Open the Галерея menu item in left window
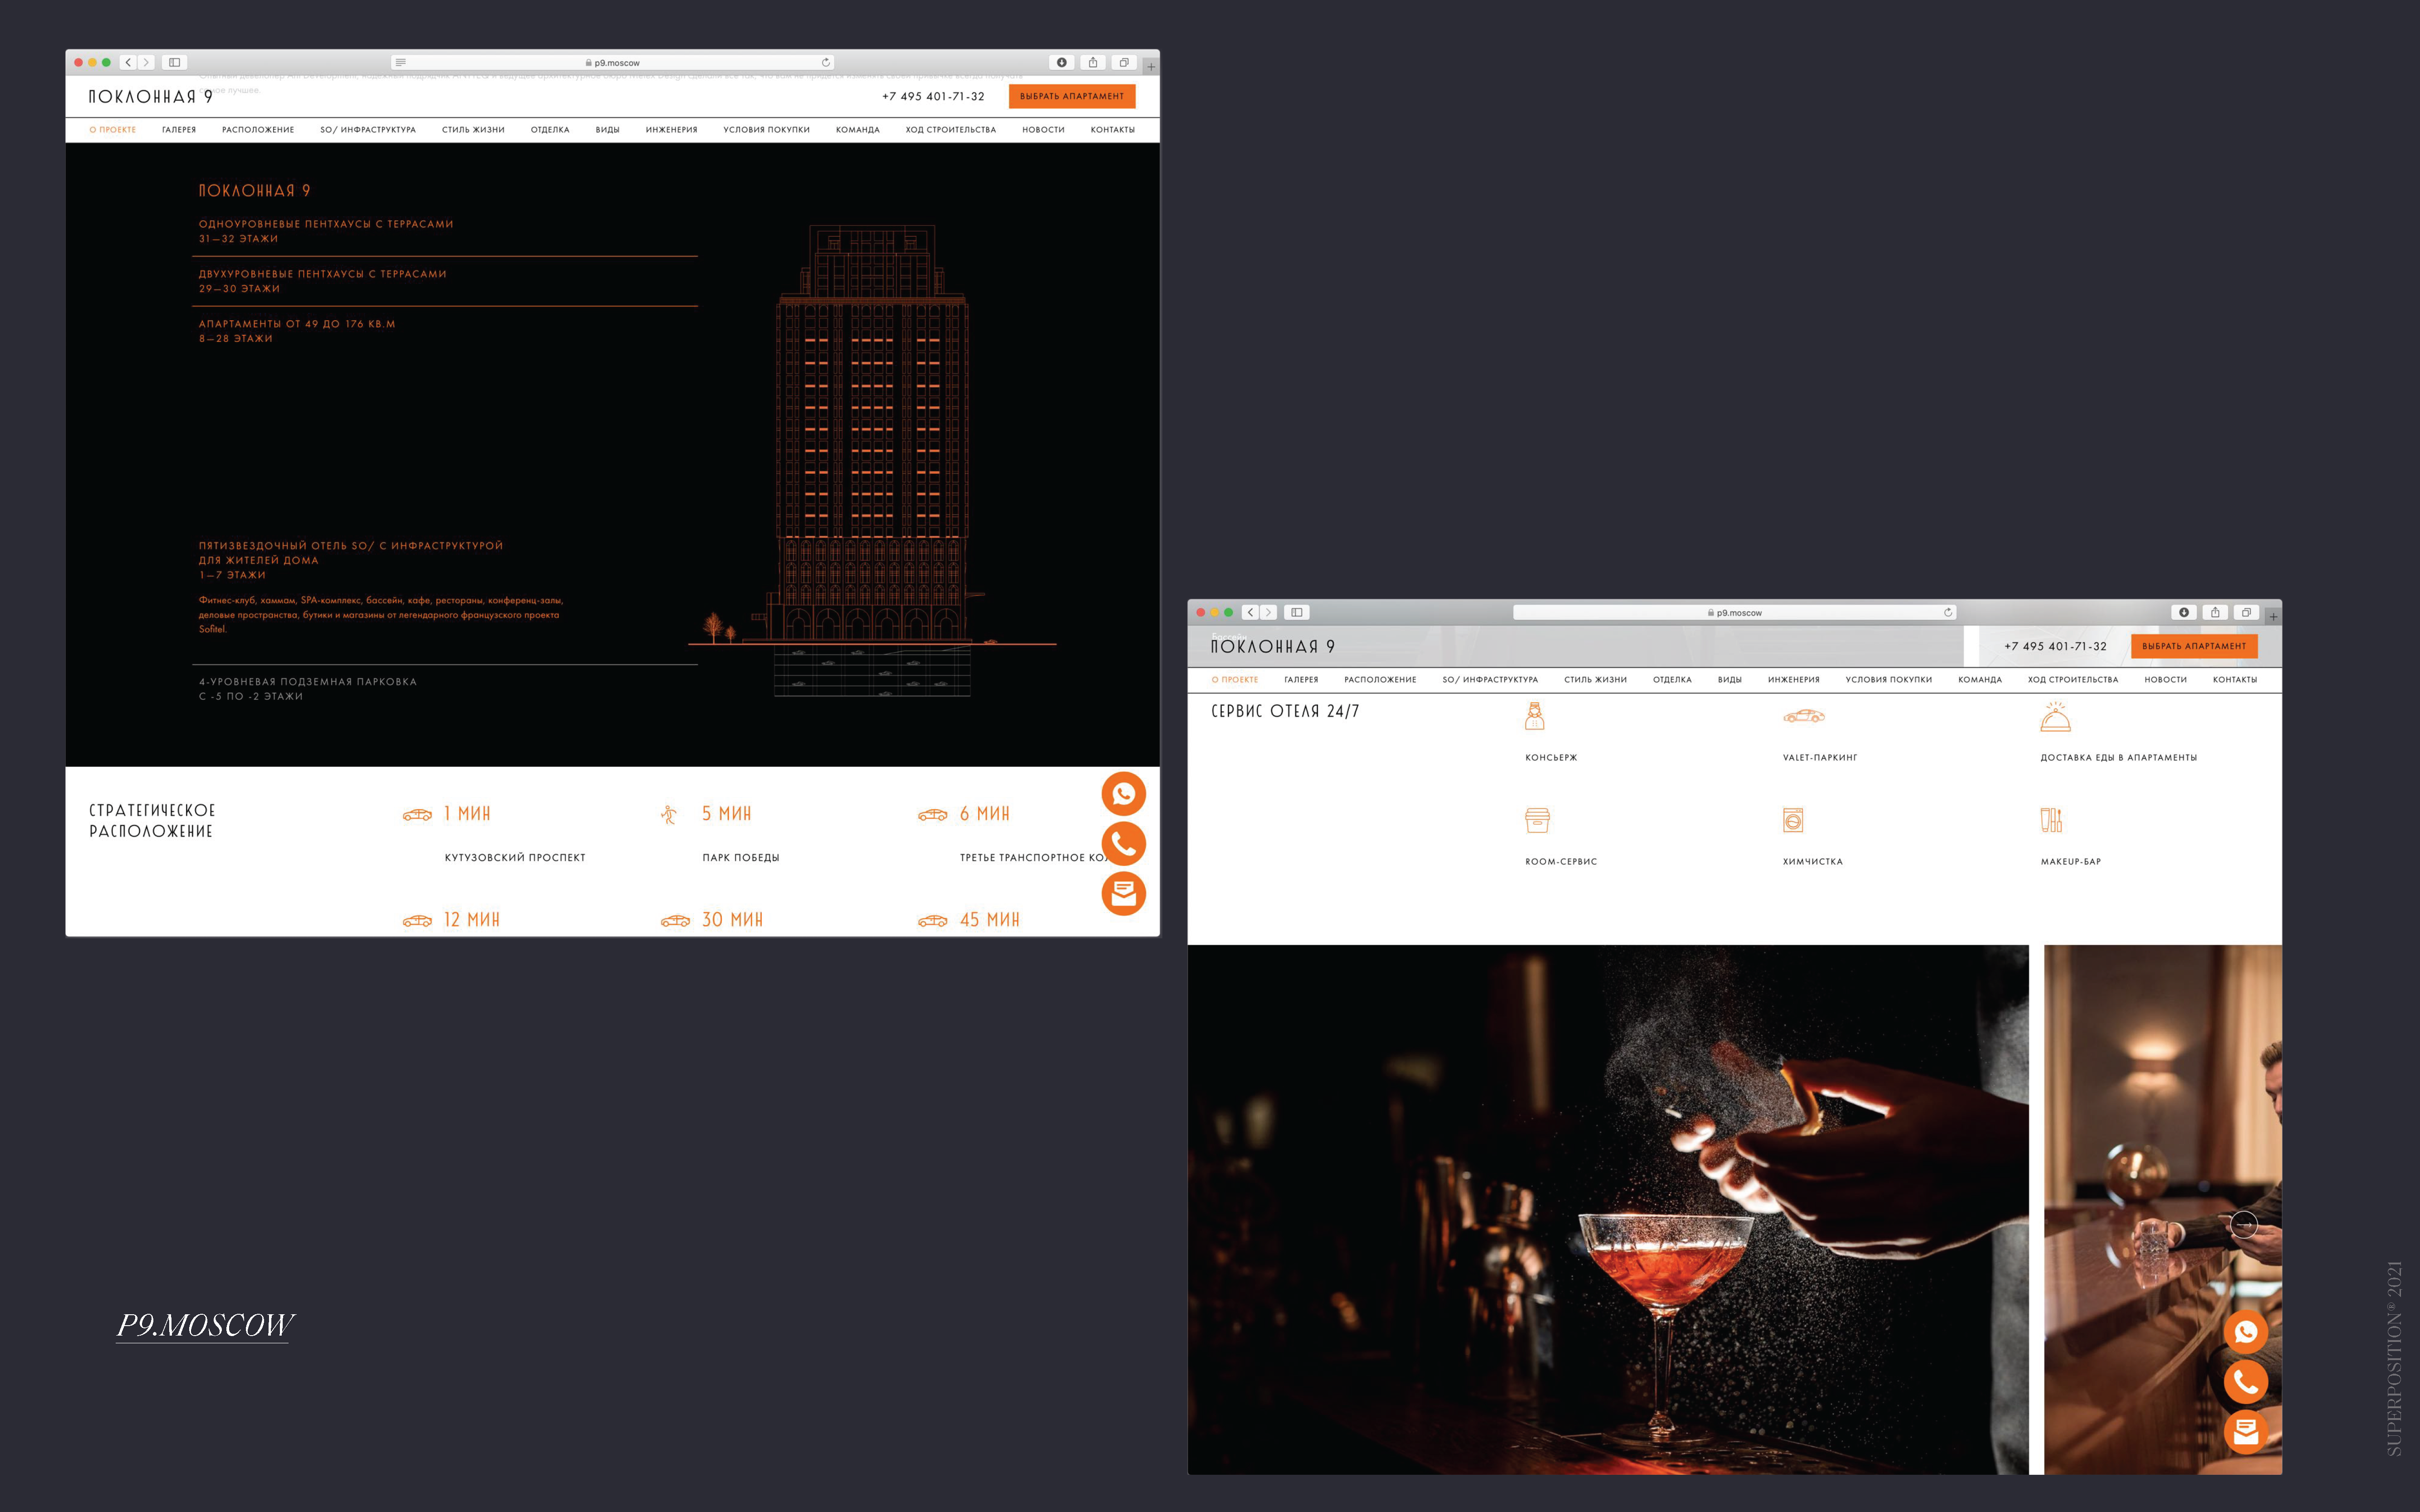This screenshot has height=1512, width=2420. coord(179,130)
